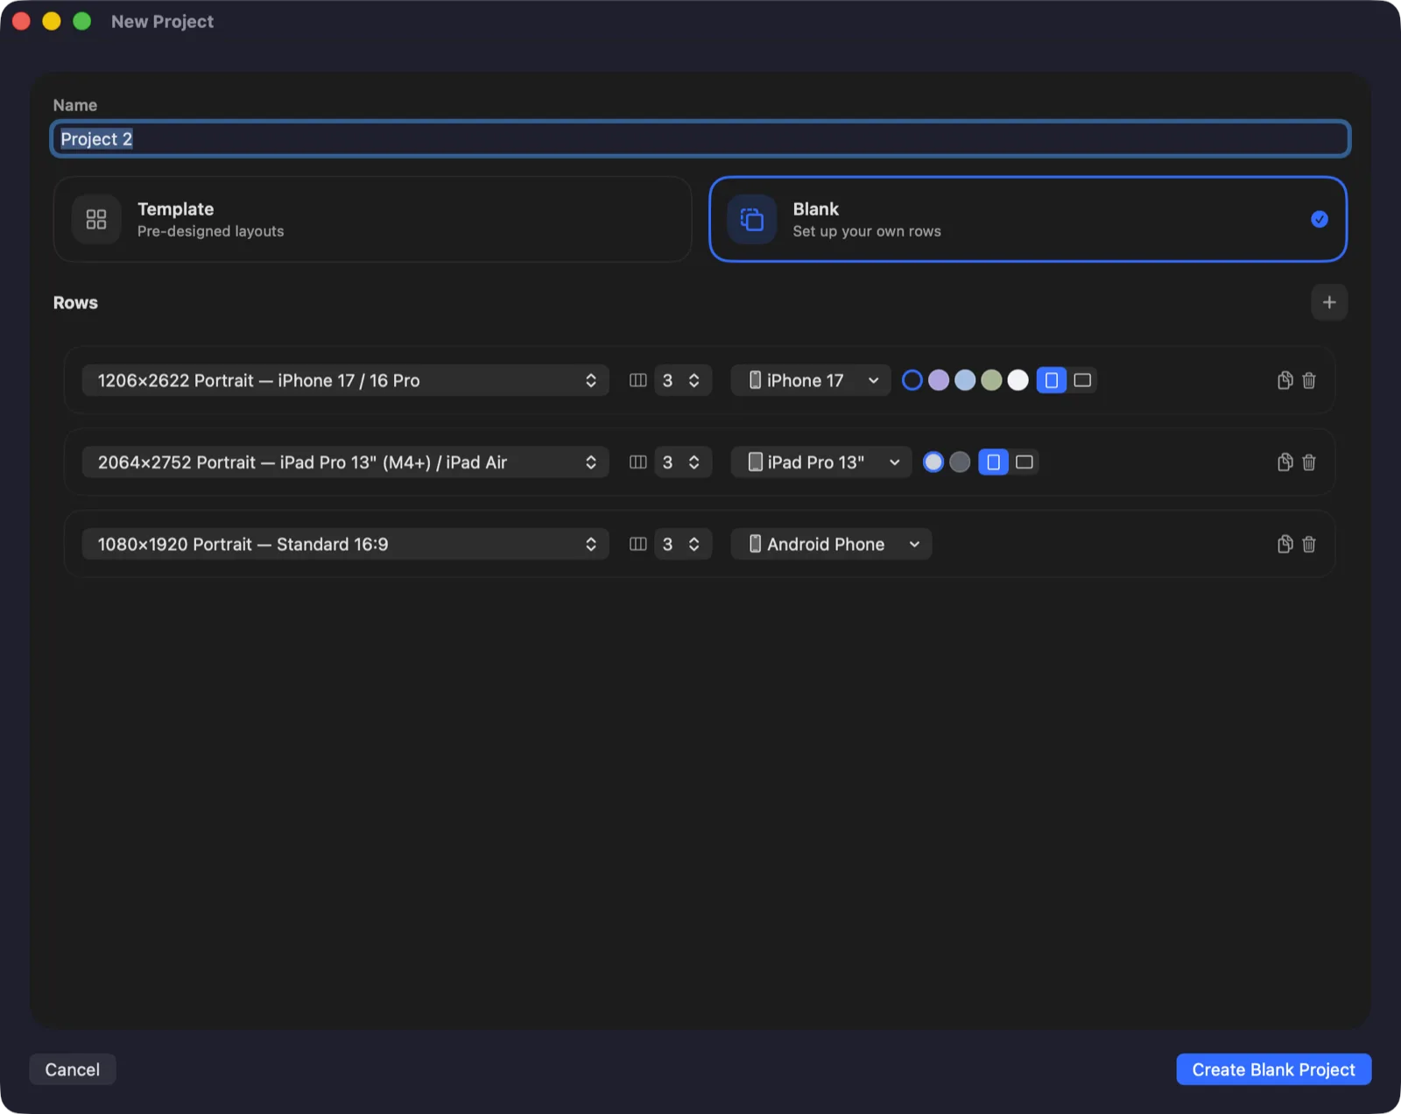Pick the light blue iPhone color swatch
Viewport: 1401px width, 1114px height.
[x=965, y=380]
